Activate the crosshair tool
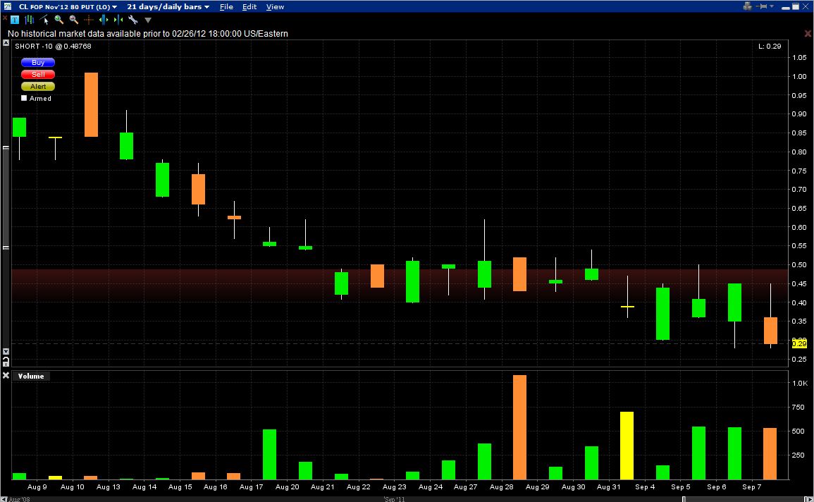Screen dimensions: 814x502 [x=89, y=20]
